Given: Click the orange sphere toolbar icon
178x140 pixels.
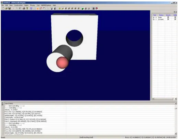Looking at the screenshot, I should tap(37, 9).
